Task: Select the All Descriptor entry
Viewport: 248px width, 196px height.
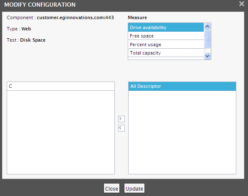Action: (182, 86)
